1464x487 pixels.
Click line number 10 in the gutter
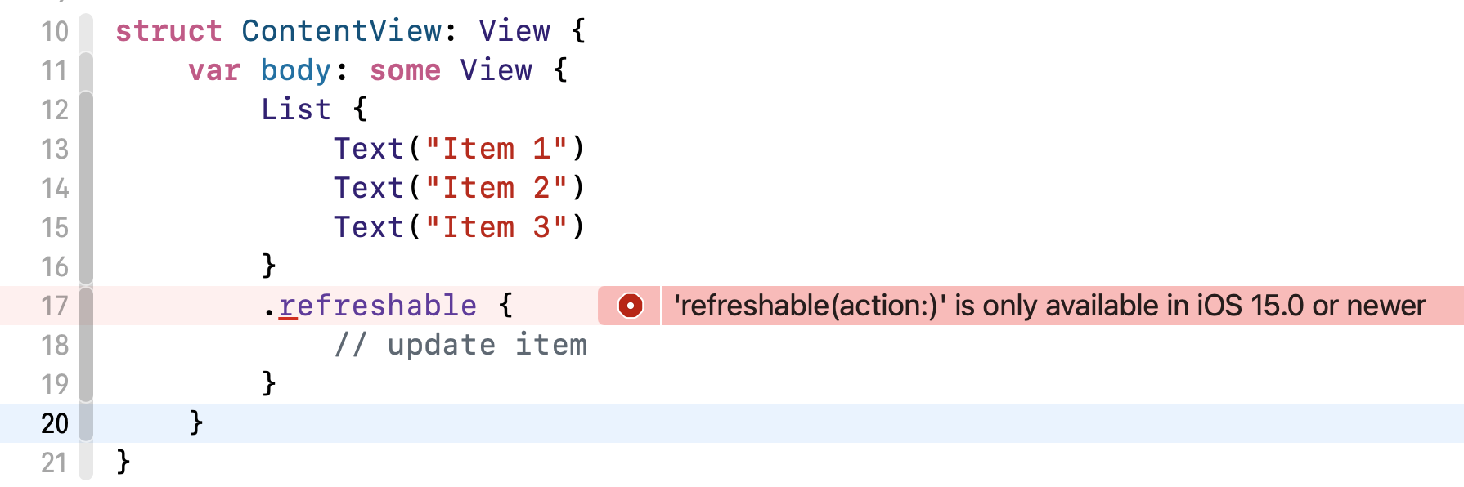pos(55,31)
